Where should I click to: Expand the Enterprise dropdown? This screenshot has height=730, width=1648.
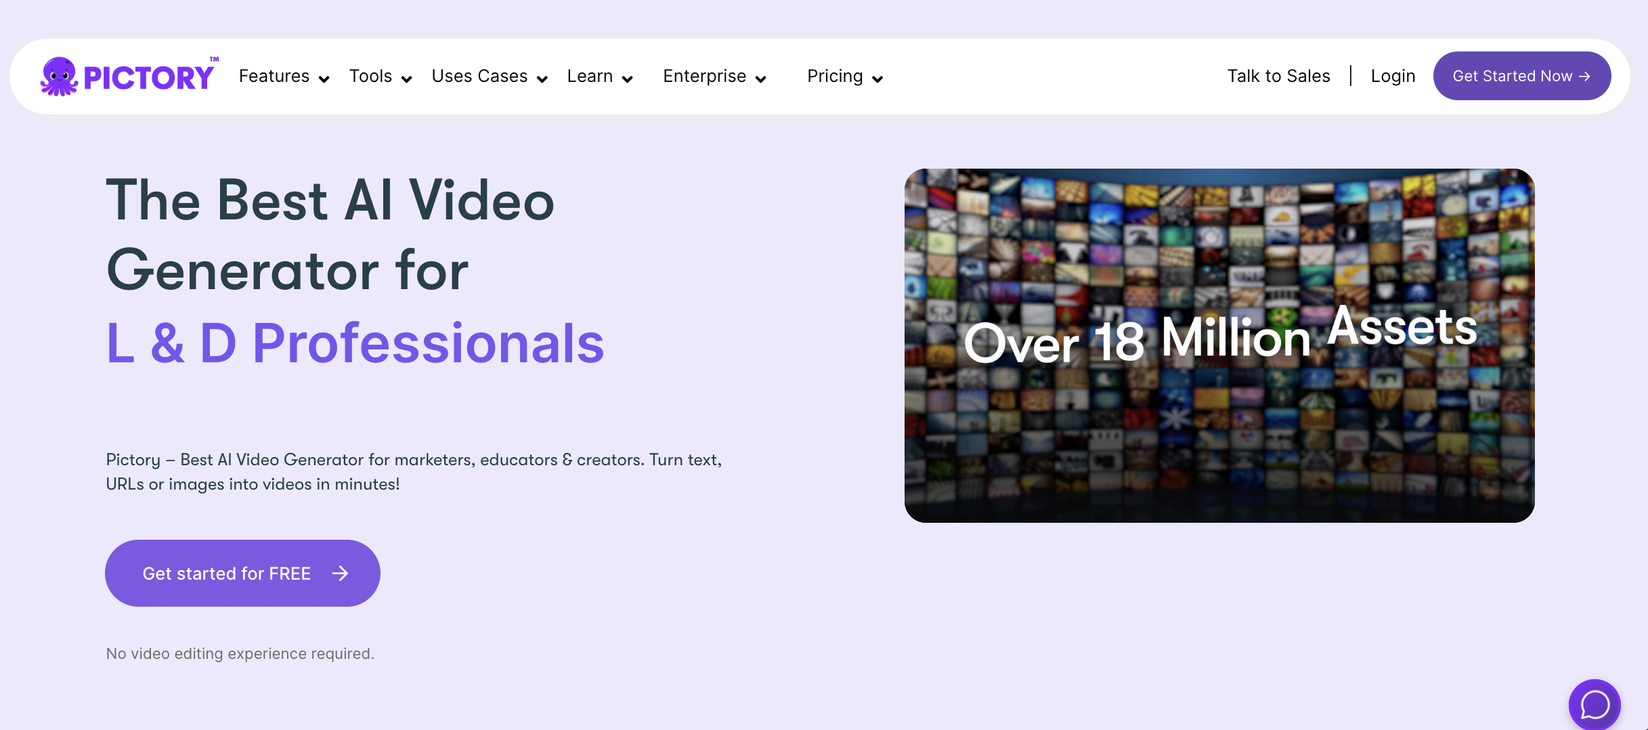(762, 79)
